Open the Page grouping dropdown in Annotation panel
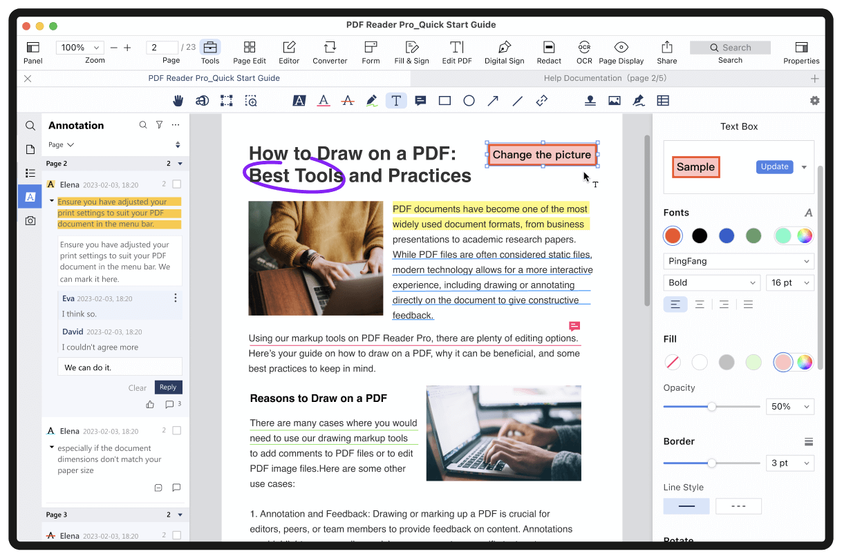The width and height of the screenshot is (842, 558). click(61, 145)
